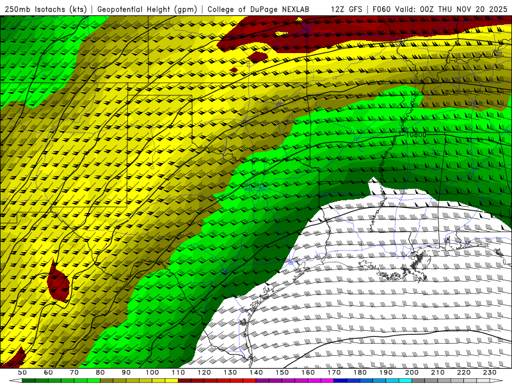Click the colorbar label 210
The height and width of the screenshot is (384, 512).
[438, 372]
